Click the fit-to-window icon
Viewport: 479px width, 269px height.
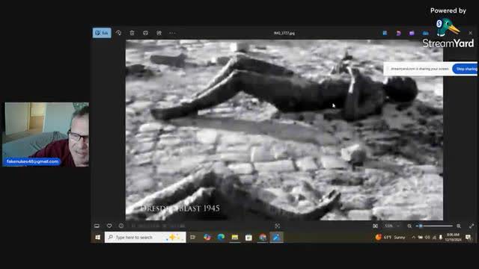coord(375,226)
